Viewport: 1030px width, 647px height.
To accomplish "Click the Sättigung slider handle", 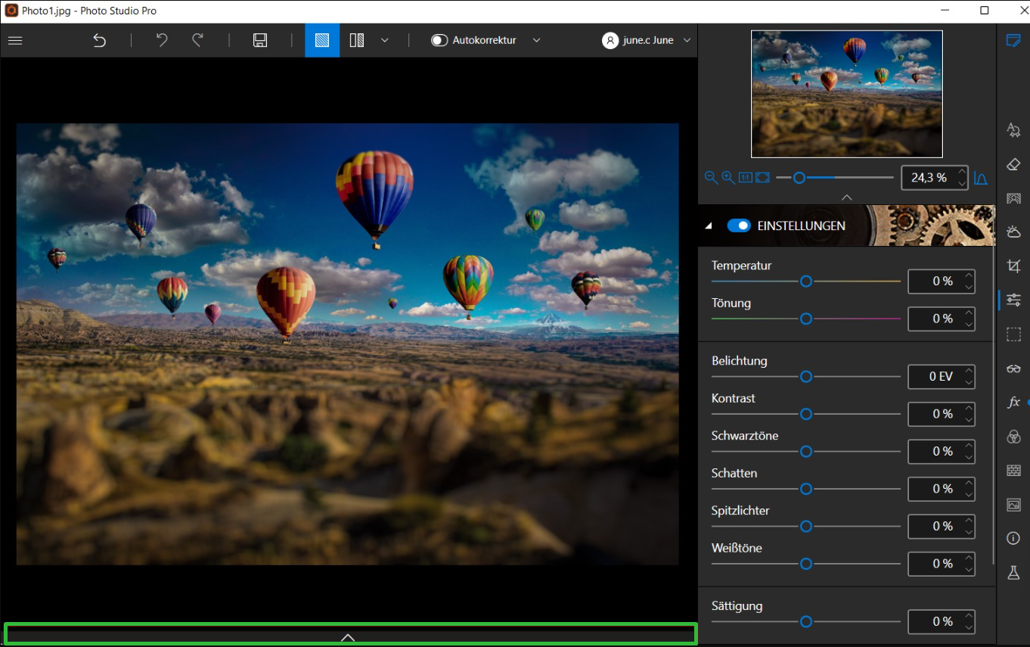I will point(806,621).
